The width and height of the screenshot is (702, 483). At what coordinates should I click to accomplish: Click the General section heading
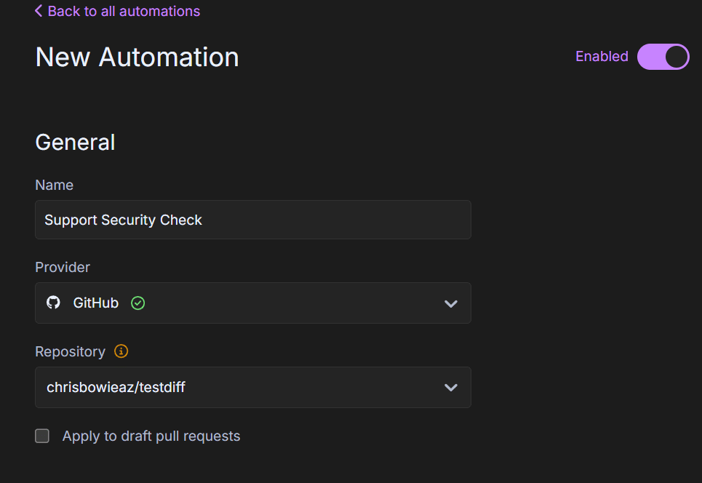(75, 142)
